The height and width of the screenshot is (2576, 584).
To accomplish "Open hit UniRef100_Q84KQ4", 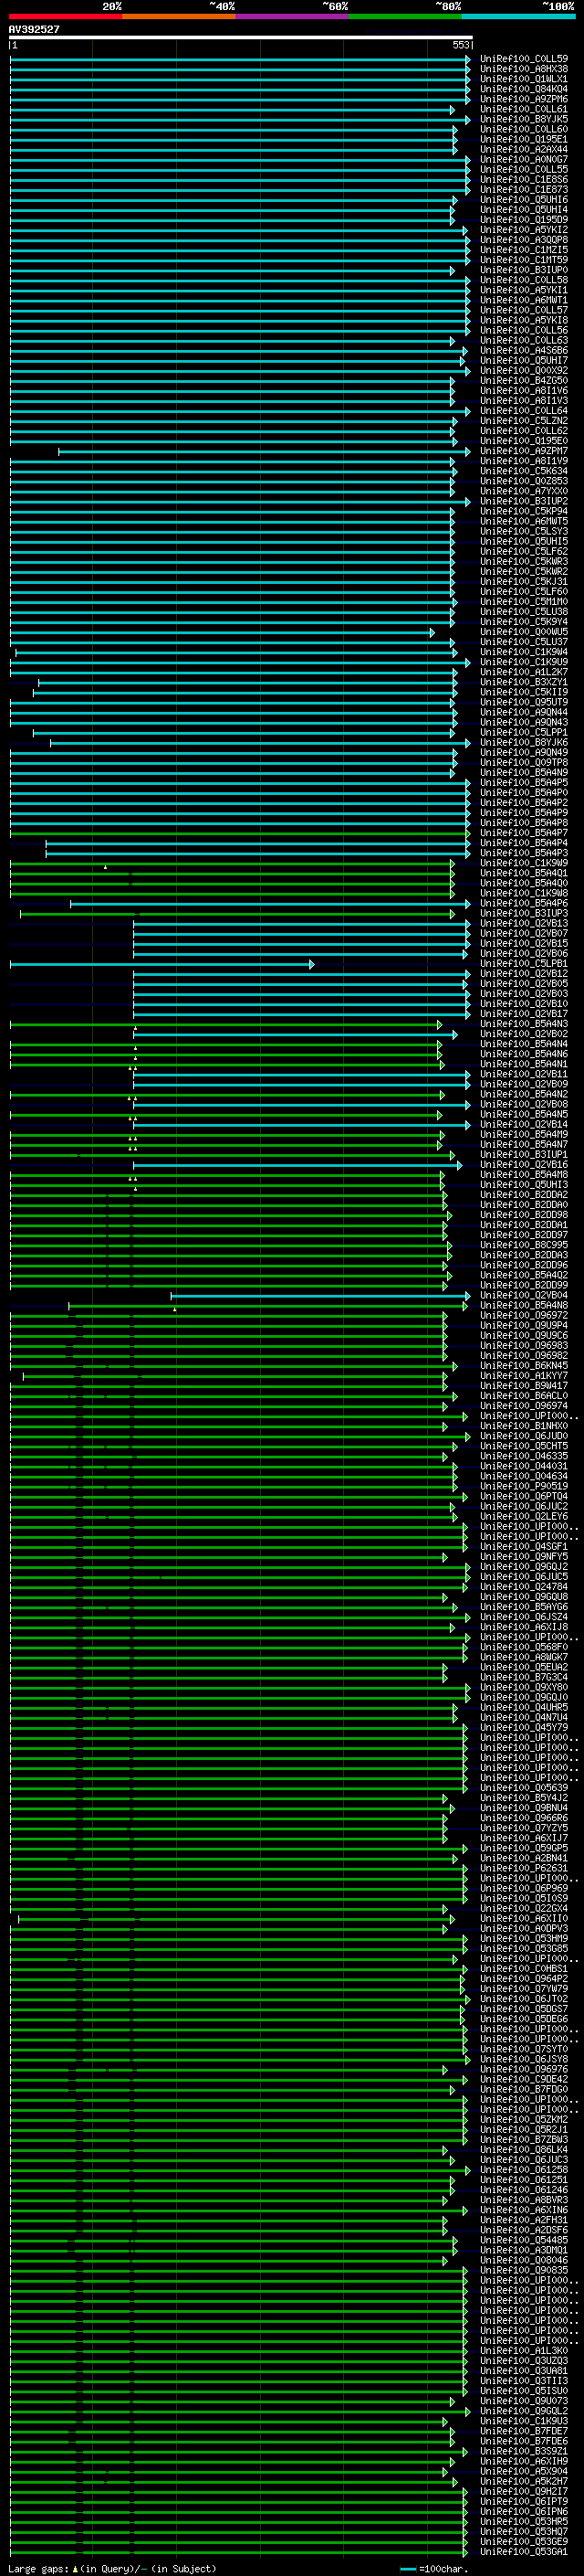I will pyautogui.click(x=523, y=89).
